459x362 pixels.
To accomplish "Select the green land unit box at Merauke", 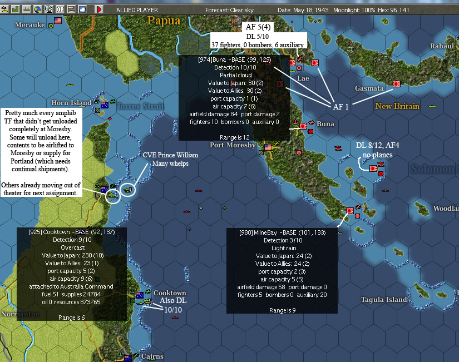I will (x=51, y=26).
